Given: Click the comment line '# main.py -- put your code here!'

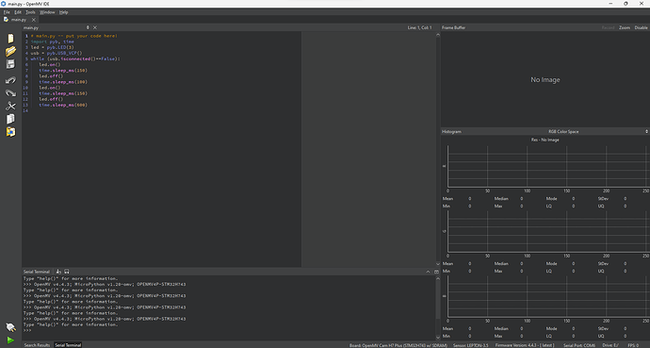Looking at the screenshot, I should (73, 36).
